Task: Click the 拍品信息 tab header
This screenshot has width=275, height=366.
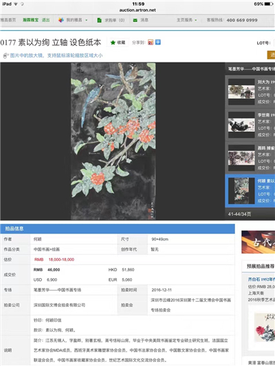Action: [x=14, y=229]
